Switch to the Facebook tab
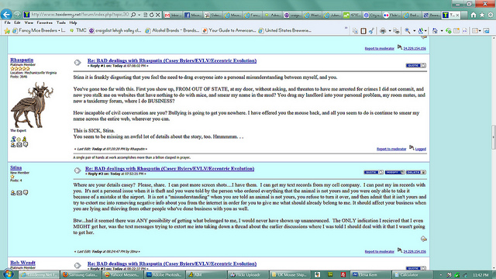 point(192,15)
